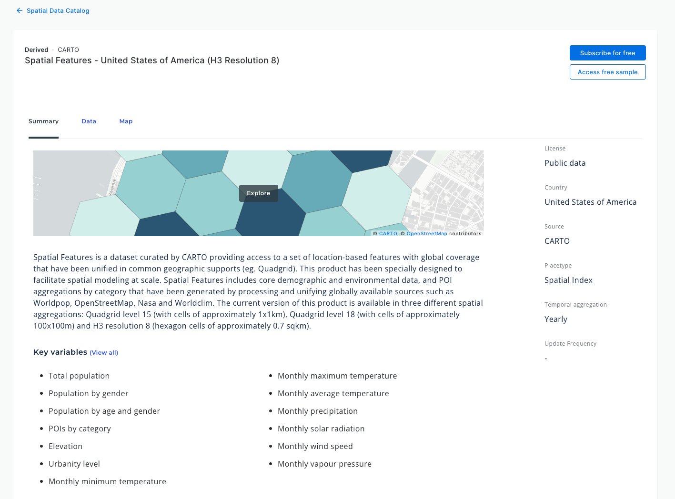Viewport: 675px width, 499px height.
Task: Subscribe for free to this dataset
Action: pos(607,53)
